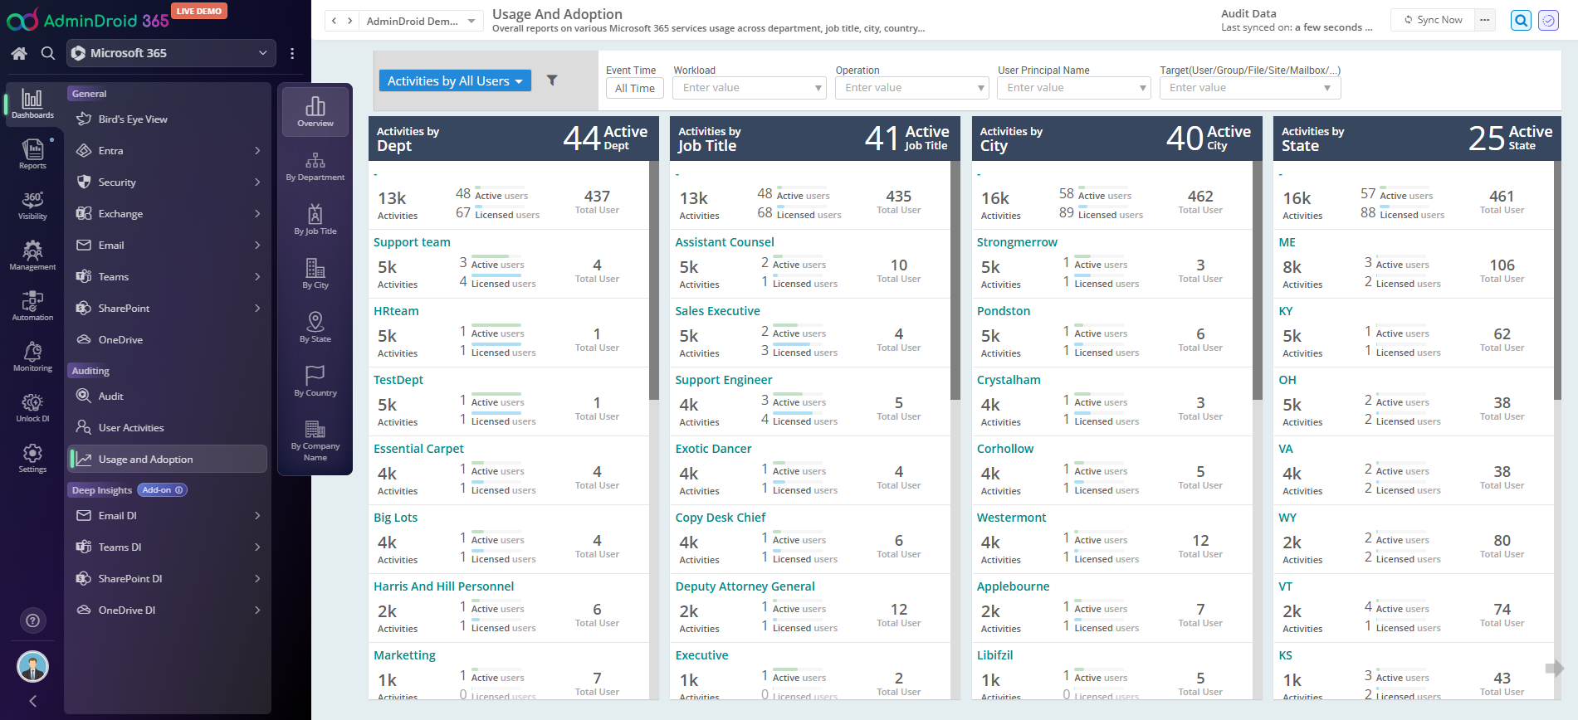
Task: Open the 360 Visibility section
Action: (x=32, y=205)
